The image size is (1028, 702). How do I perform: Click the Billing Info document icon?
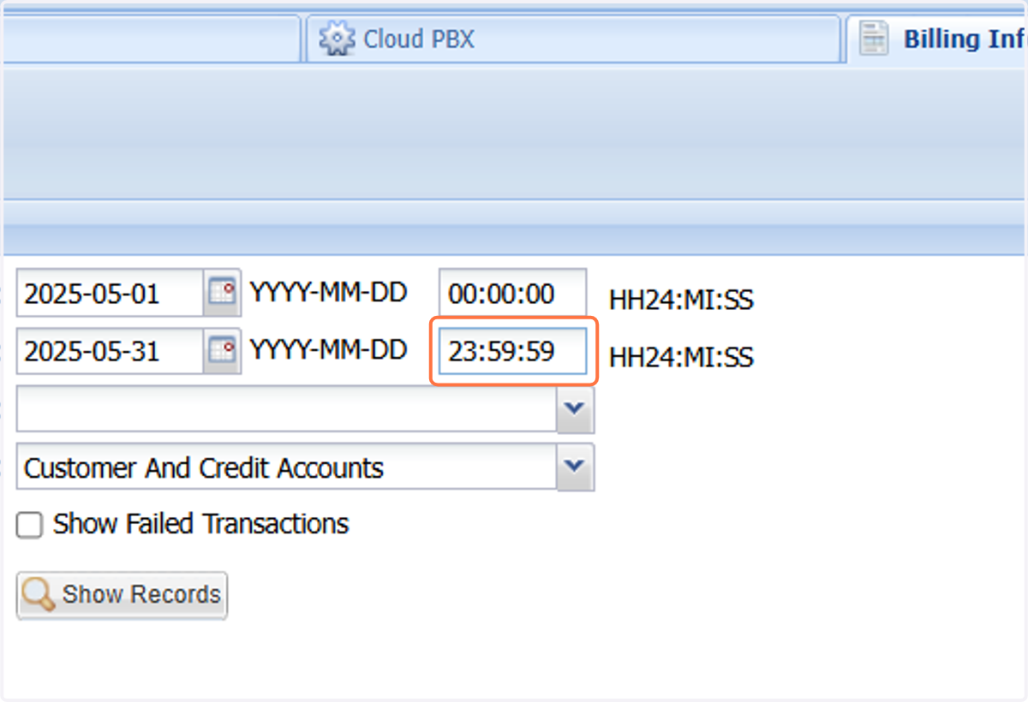(874, 39)
